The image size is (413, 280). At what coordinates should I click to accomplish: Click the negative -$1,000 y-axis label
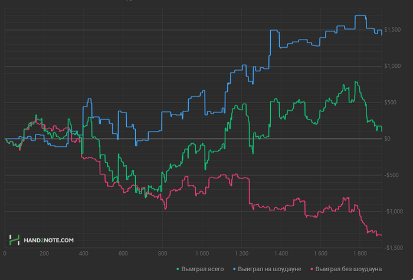(x=392, y=212)
